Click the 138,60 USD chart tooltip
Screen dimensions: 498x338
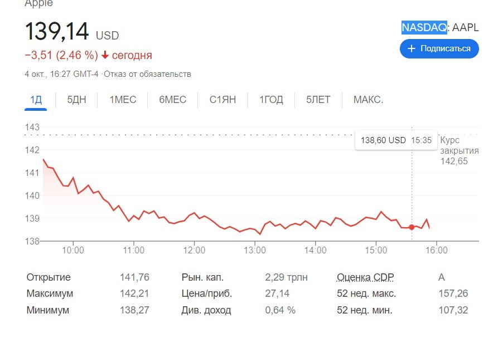(x=394, y=140)
